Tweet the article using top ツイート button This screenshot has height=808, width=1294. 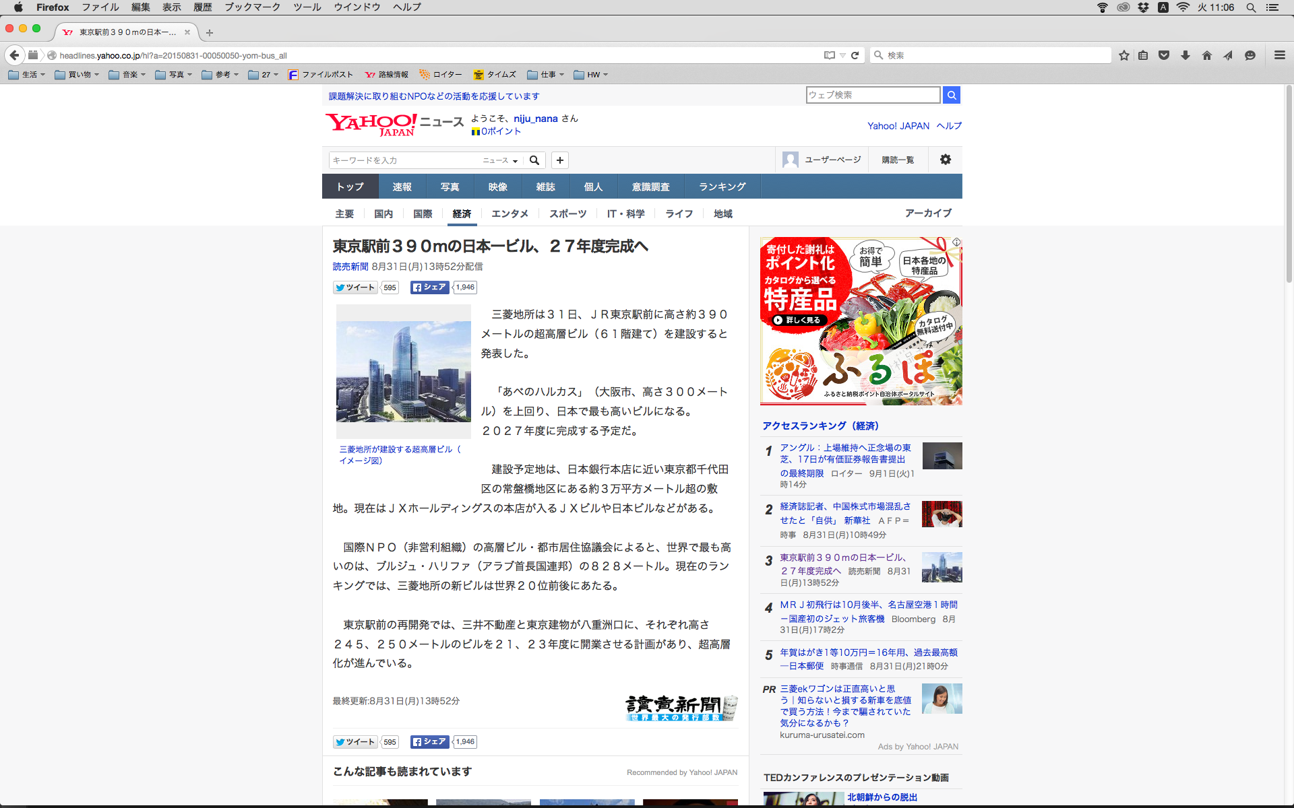click(x=356, y=288)
